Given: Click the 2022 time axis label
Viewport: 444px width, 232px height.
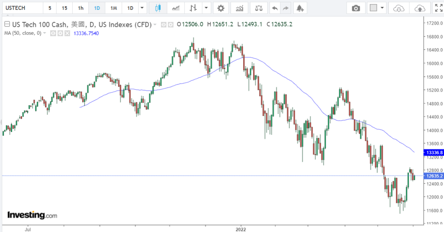Looking at the screenshot, I should 241,229.
